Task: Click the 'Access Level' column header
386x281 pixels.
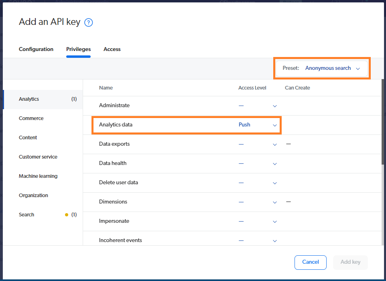Action: [x=252, y=88]
